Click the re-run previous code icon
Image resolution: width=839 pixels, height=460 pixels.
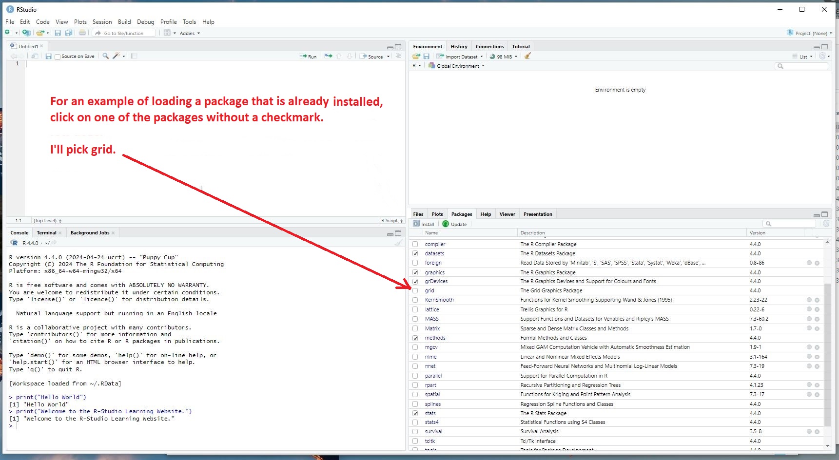click(329, 56)
